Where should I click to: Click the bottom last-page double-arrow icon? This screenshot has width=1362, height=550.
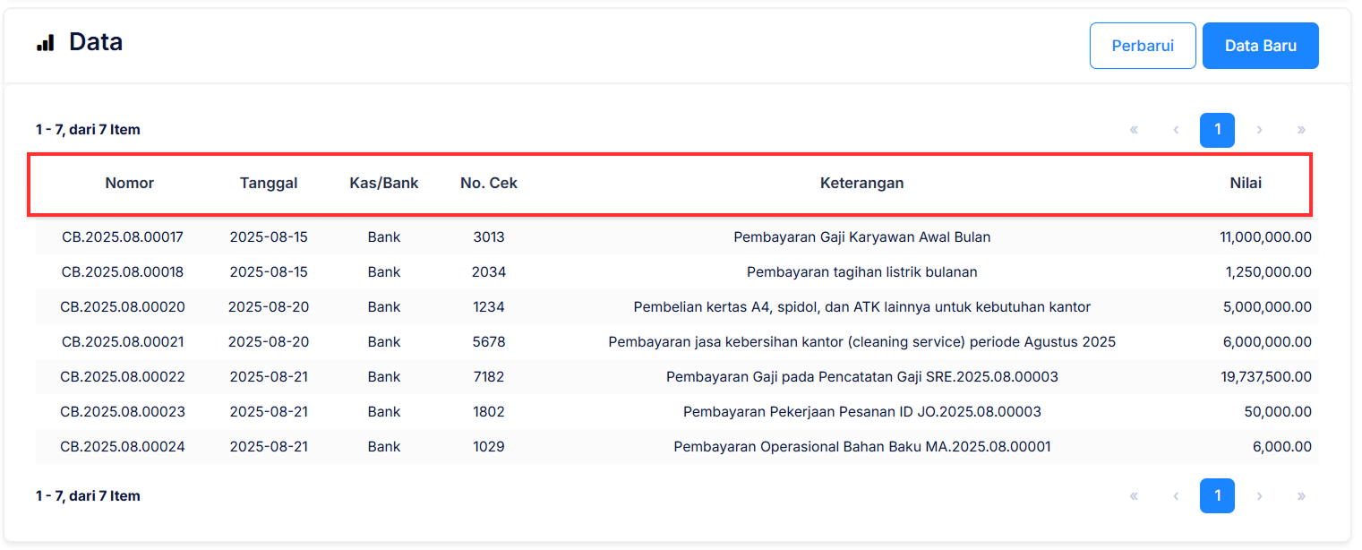(1301, 495)
